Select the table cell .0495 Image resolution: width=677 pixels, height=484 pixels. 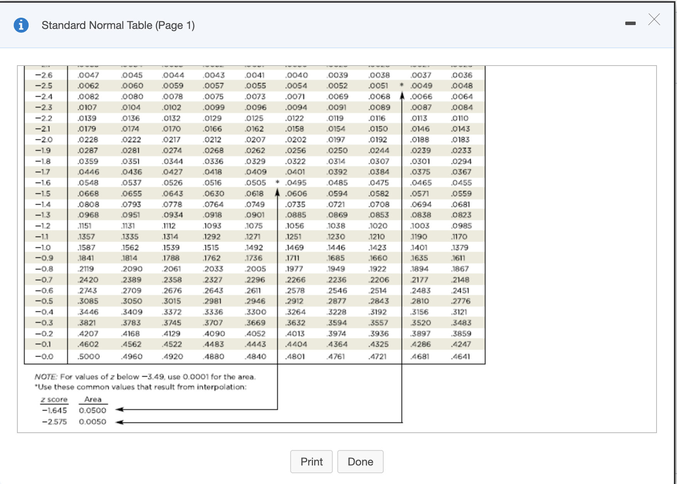pyautogui.click(x=296, y=183)
